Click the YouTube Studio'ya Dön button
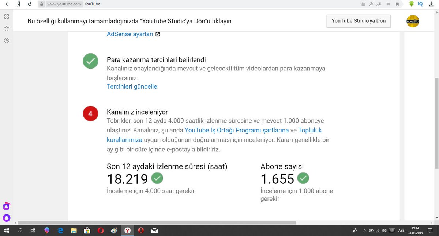This screenshot has height=236, width=439. [359, 21]
